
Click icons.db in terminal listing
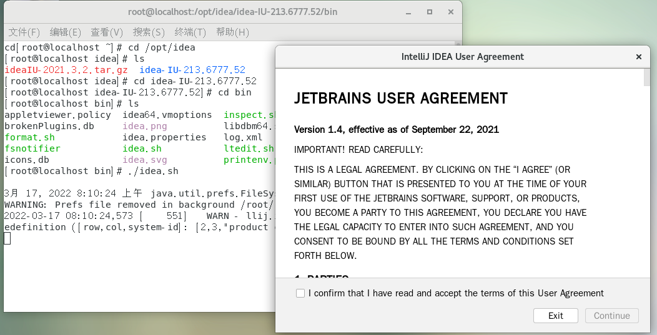26,160
